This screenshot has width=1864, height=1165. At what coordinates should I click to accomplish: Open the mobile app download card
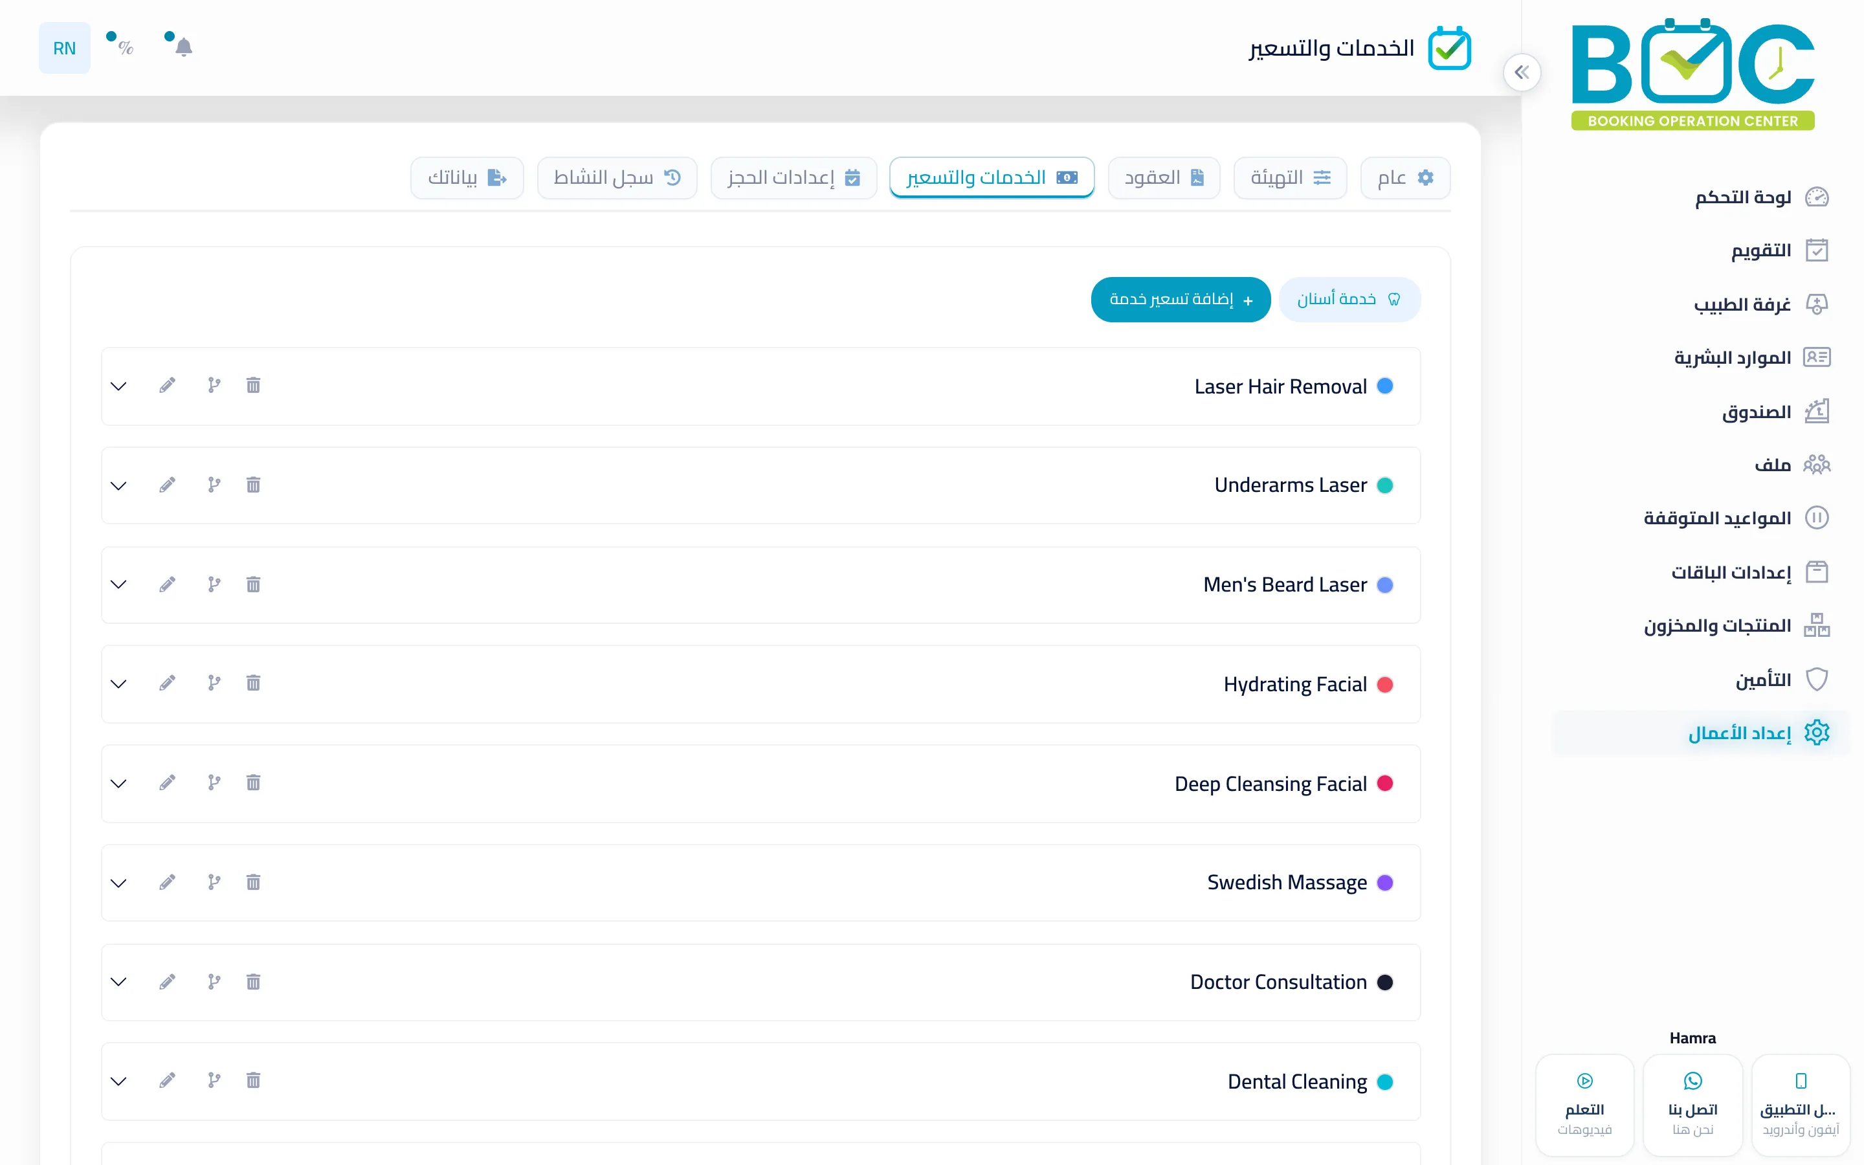[x=1800, y=1104]
